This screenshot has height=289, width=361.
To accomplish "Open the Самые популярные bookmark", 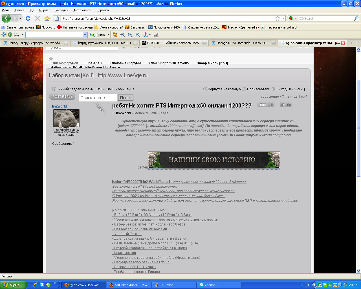I will click(17, 27).
